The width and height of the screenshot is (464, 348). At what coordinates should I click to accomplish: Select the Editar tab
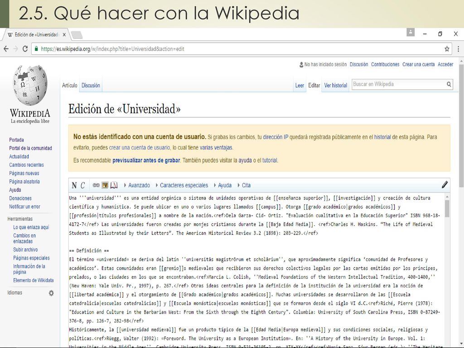[314, 85]
